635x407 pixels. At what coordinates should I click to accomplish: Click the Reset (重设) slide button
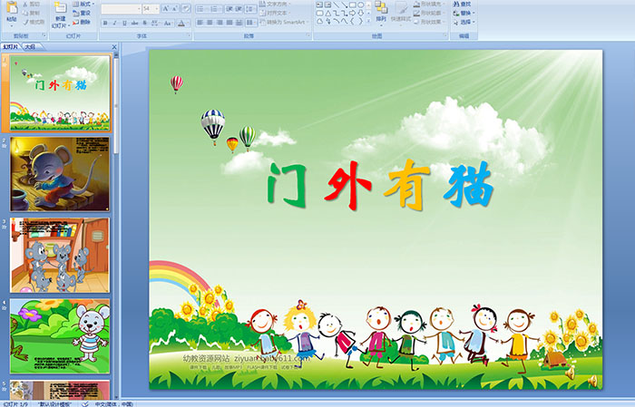[83, 13]
